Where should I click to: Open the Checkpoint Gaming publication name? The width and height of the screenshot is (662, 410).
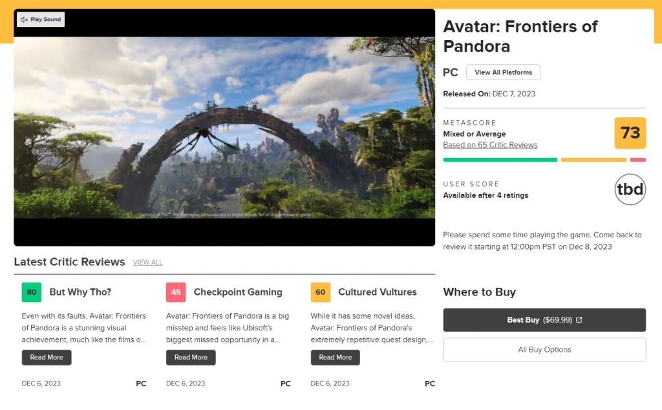pyautogui.click(x=238, y=292)
